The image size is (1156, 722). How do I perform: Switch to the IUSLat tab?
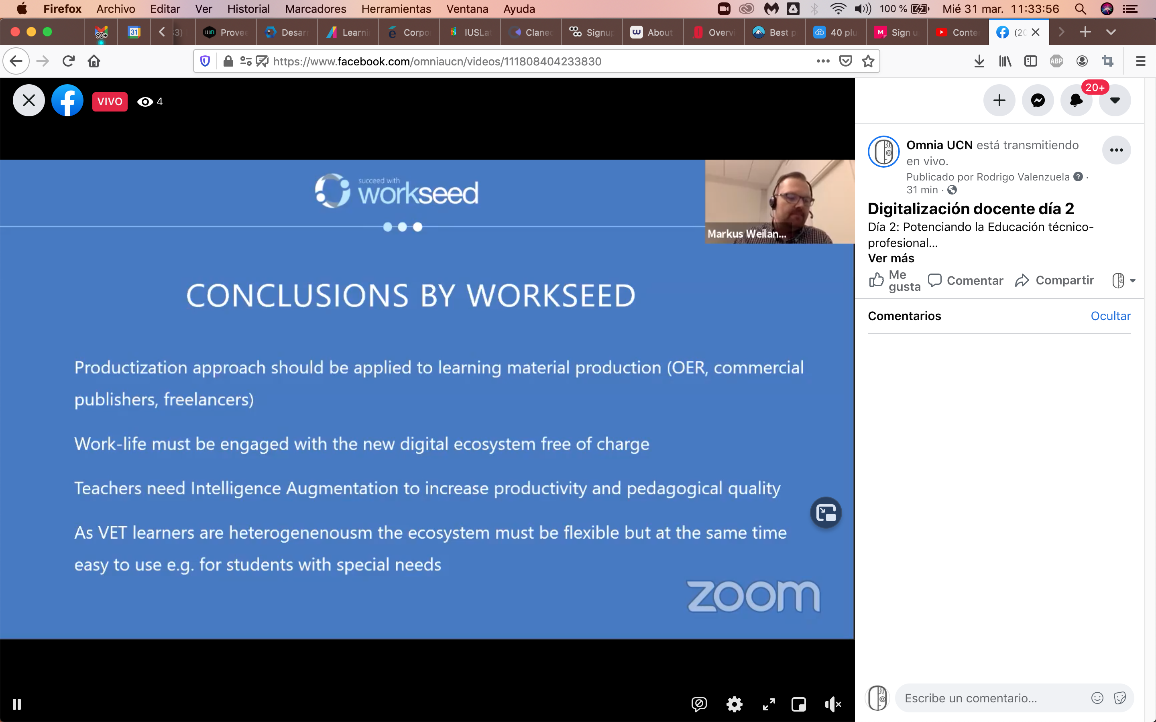point(470,32)
